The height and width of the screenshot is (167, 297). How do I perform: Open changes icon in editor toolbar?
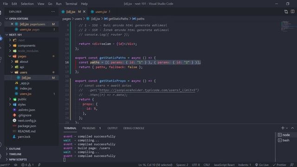[x=286, y=12]
